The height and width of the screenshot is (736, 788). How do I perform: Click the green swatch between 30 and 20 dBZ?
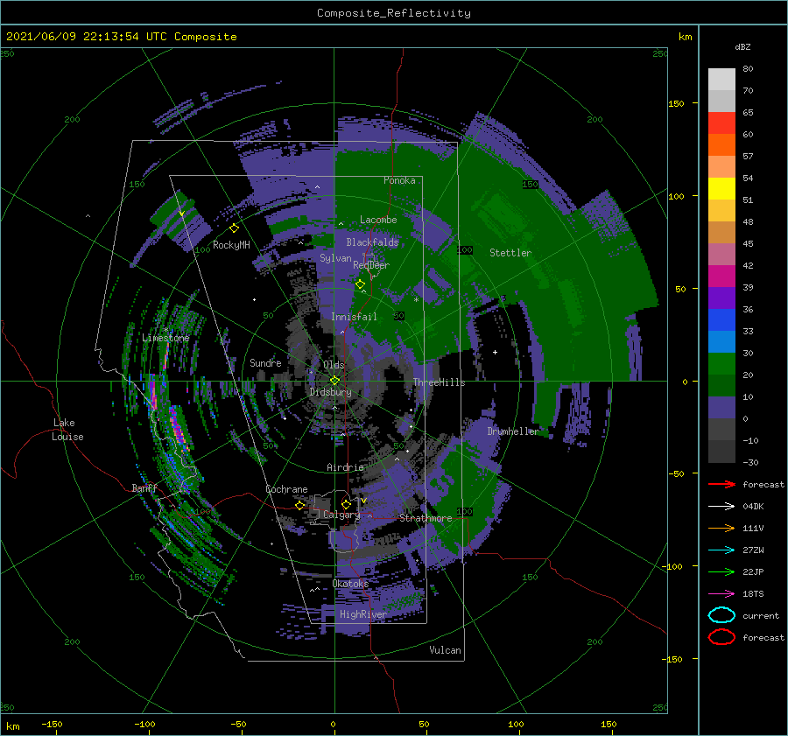[x=721, y=364]
